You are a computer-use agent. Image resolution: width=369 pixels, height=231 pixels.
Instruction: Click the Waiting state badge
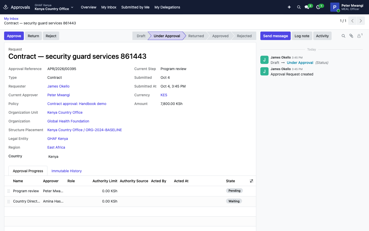(x=234, y=201)
